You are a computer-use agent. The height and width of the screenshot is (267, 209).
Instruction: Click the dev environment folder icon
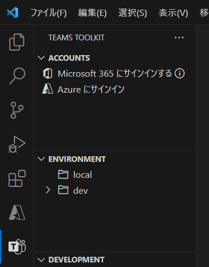pos(63,190)
